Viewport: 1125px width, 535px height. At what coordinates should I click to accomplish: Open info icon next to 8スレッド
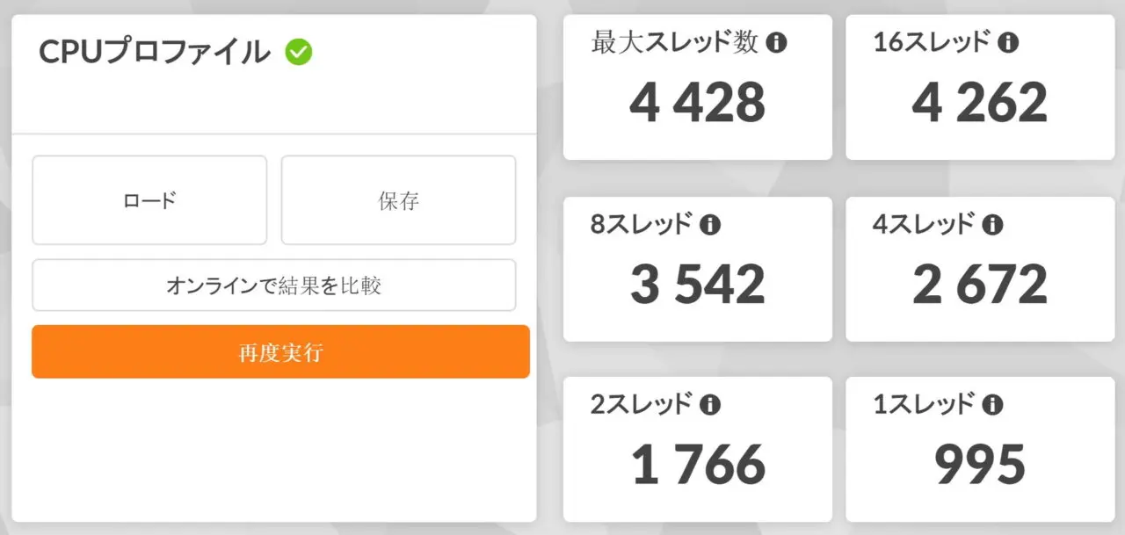click(x=710, y=225)
